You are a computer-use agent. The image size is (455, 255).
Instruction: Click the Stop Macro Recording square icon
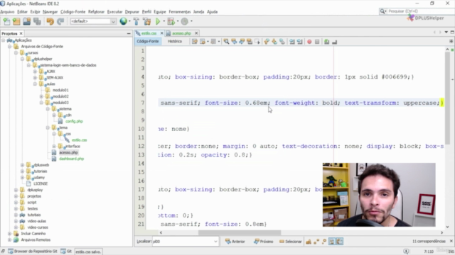[x=317, y=42]
